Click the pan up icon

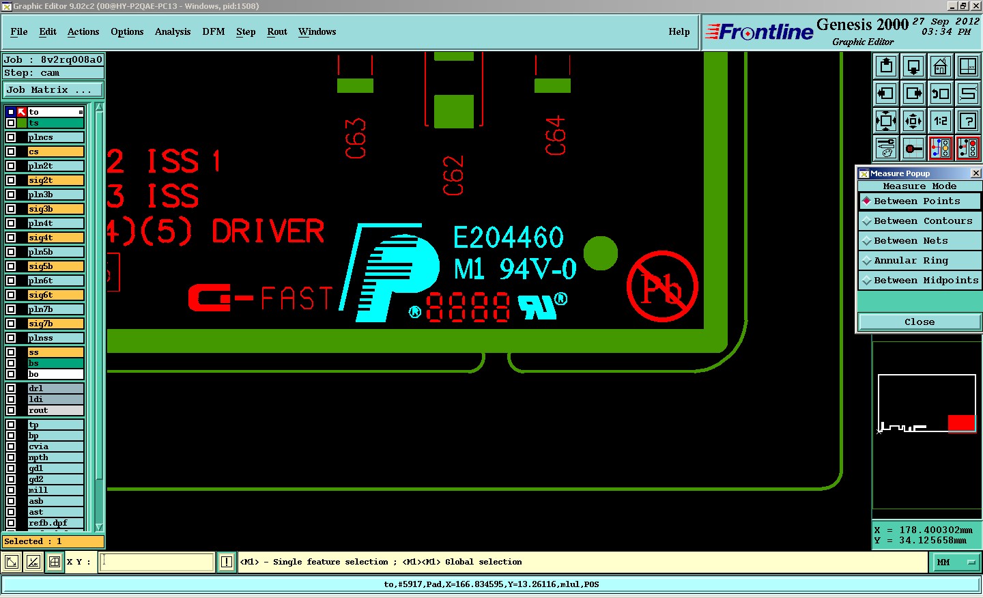point(886,66)
